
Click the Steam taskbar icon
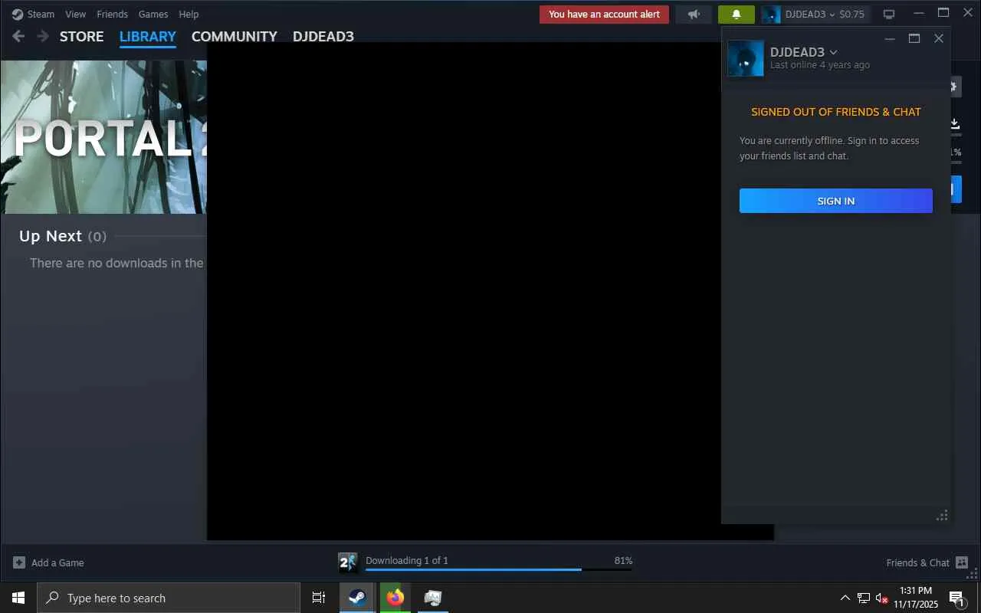point(357,598)
